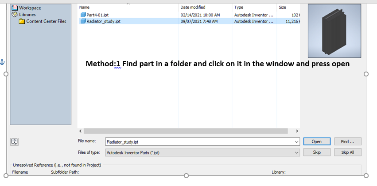Select Libraries in the location tree
The height and width of the screenshot is (186, 377).
point(27,15)
